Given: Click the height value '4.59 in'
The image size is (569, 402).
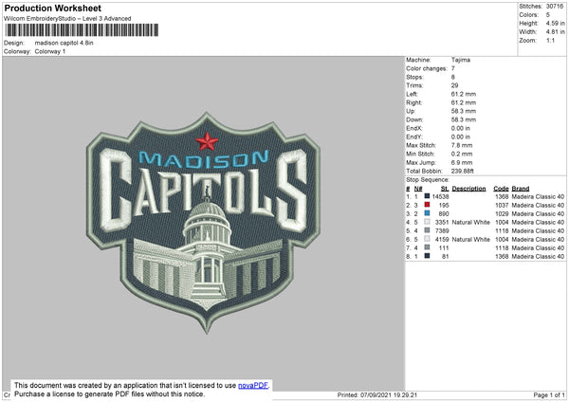Looking at the screenshot, I should (555, 23).
